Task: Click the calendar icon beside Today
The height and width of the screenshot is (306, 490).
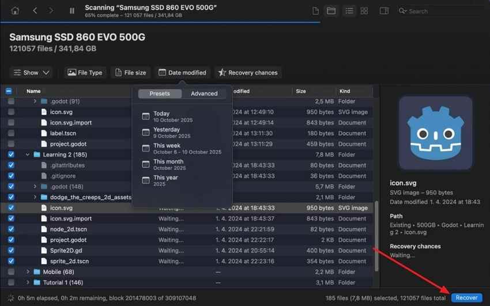Action: 146,116
